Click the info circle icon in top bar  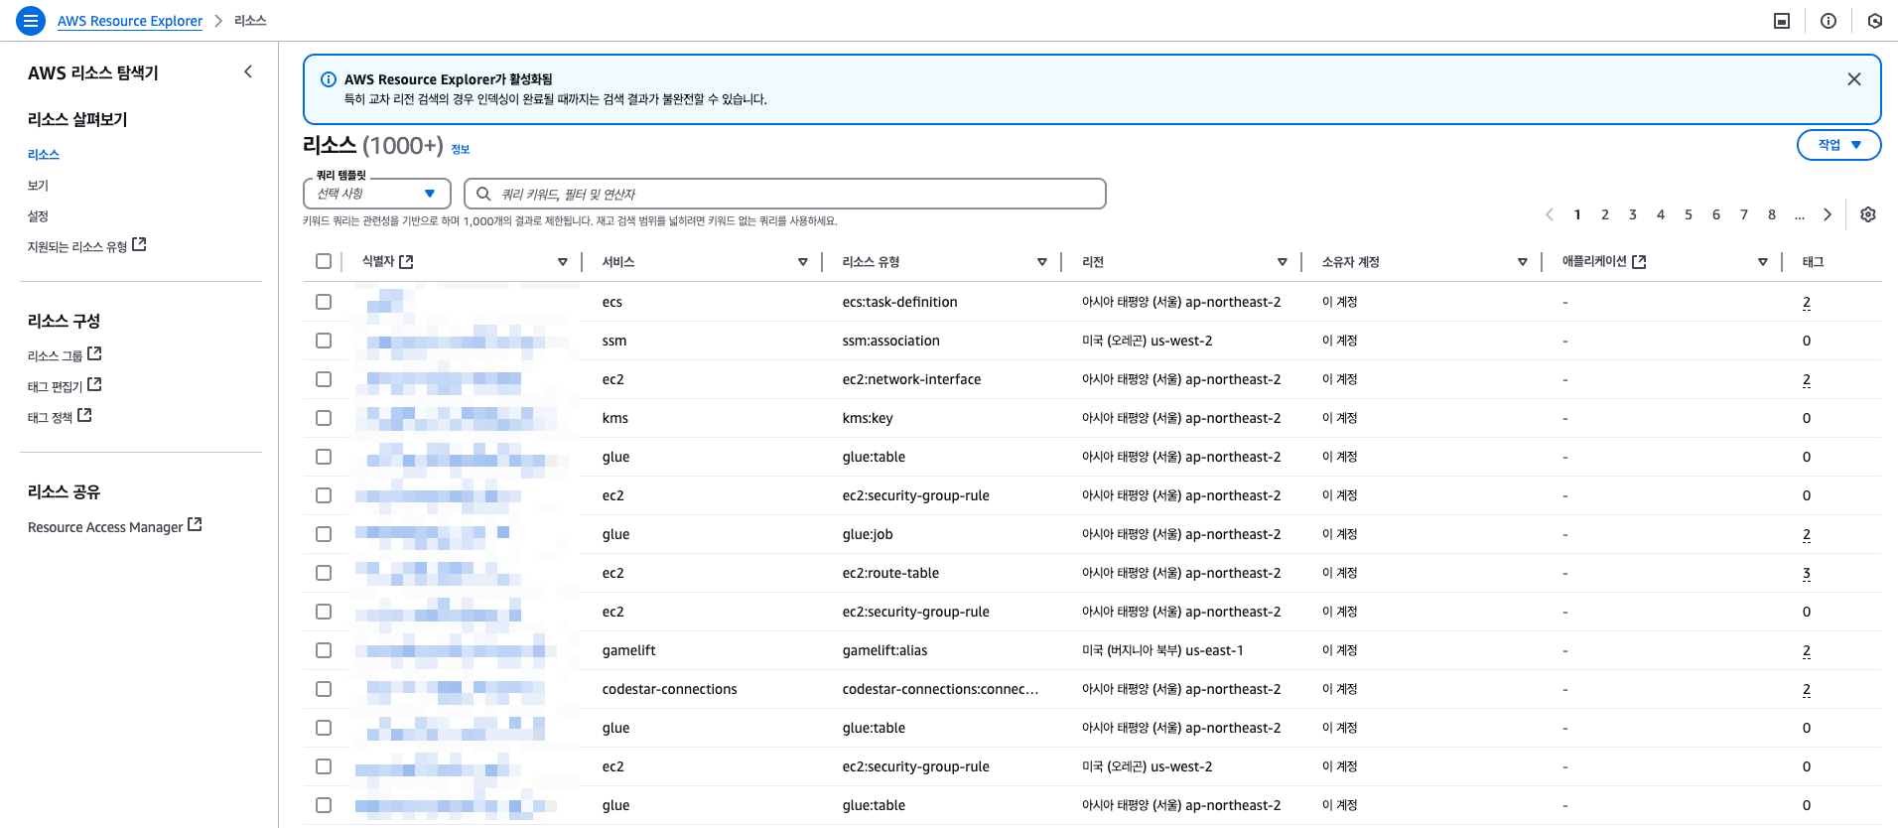coord(1829,21)
